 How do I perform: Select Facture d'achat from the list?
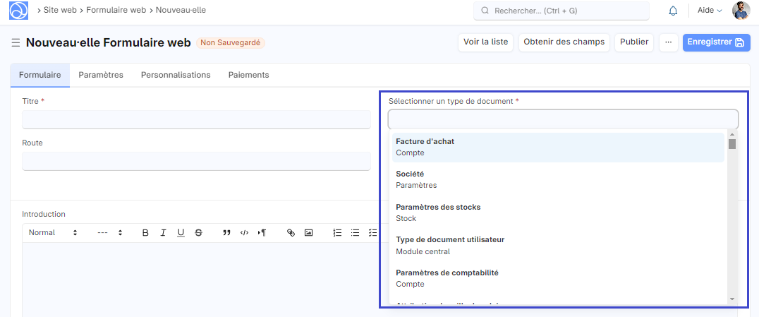click(x=558, y=148)
